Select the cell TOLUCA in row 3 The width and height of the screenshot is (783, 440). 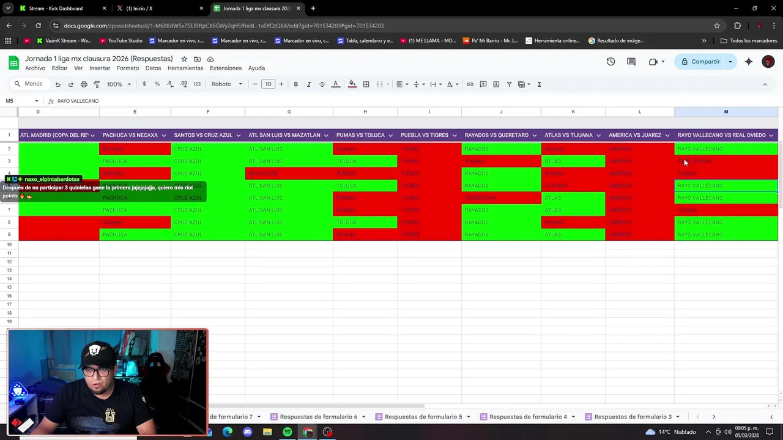[365, 161]
